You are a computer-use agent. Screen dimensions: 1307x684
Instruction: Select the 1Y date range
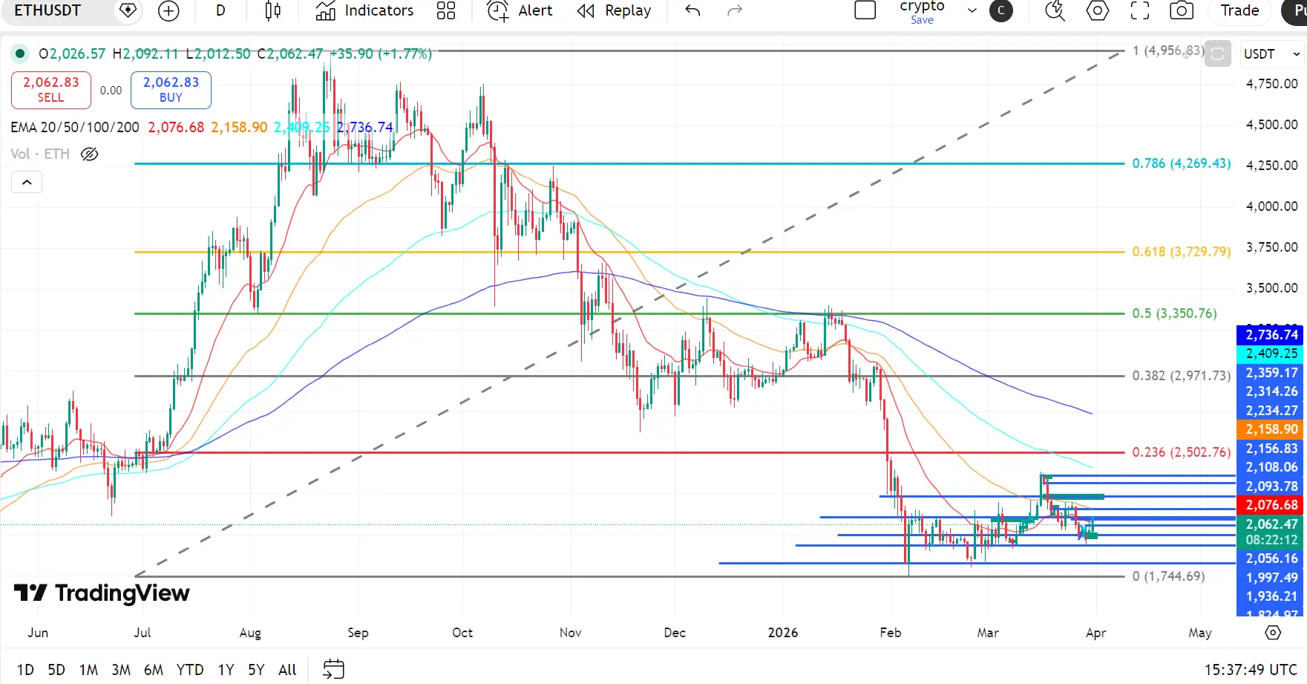[x=226, y=670]
